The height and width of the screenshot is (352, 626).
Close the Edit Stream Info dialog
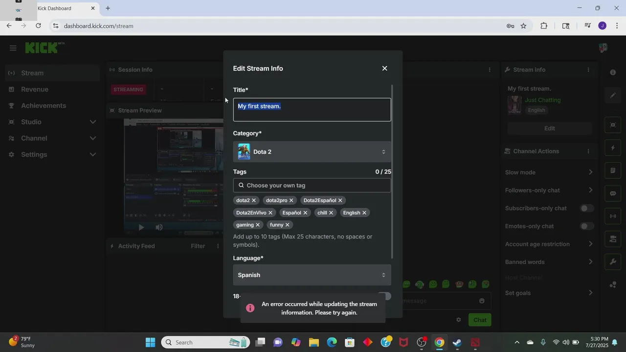pyautogui.click(x=384, y=68)
